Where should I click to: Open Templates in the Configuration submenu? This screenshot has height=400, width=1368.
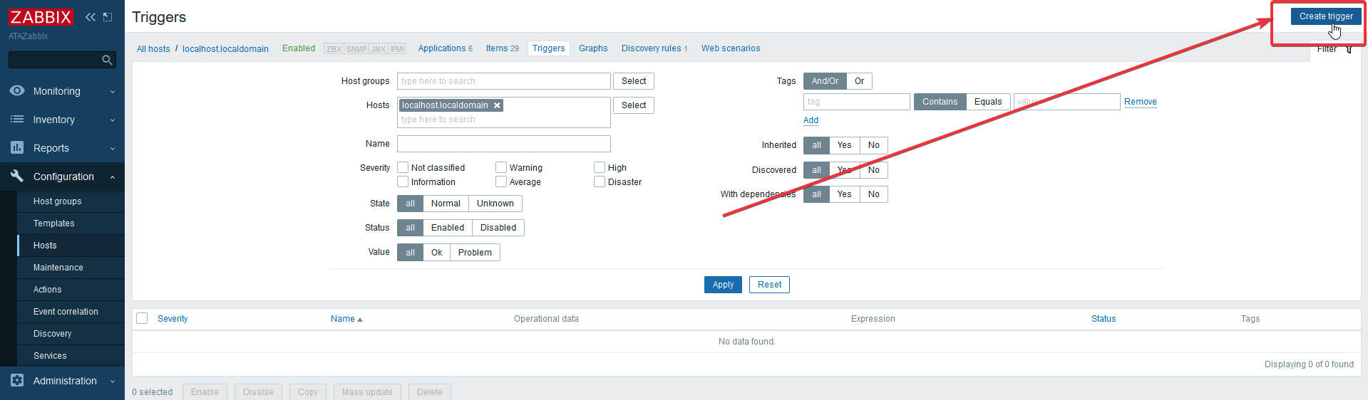tap(54, 223)
